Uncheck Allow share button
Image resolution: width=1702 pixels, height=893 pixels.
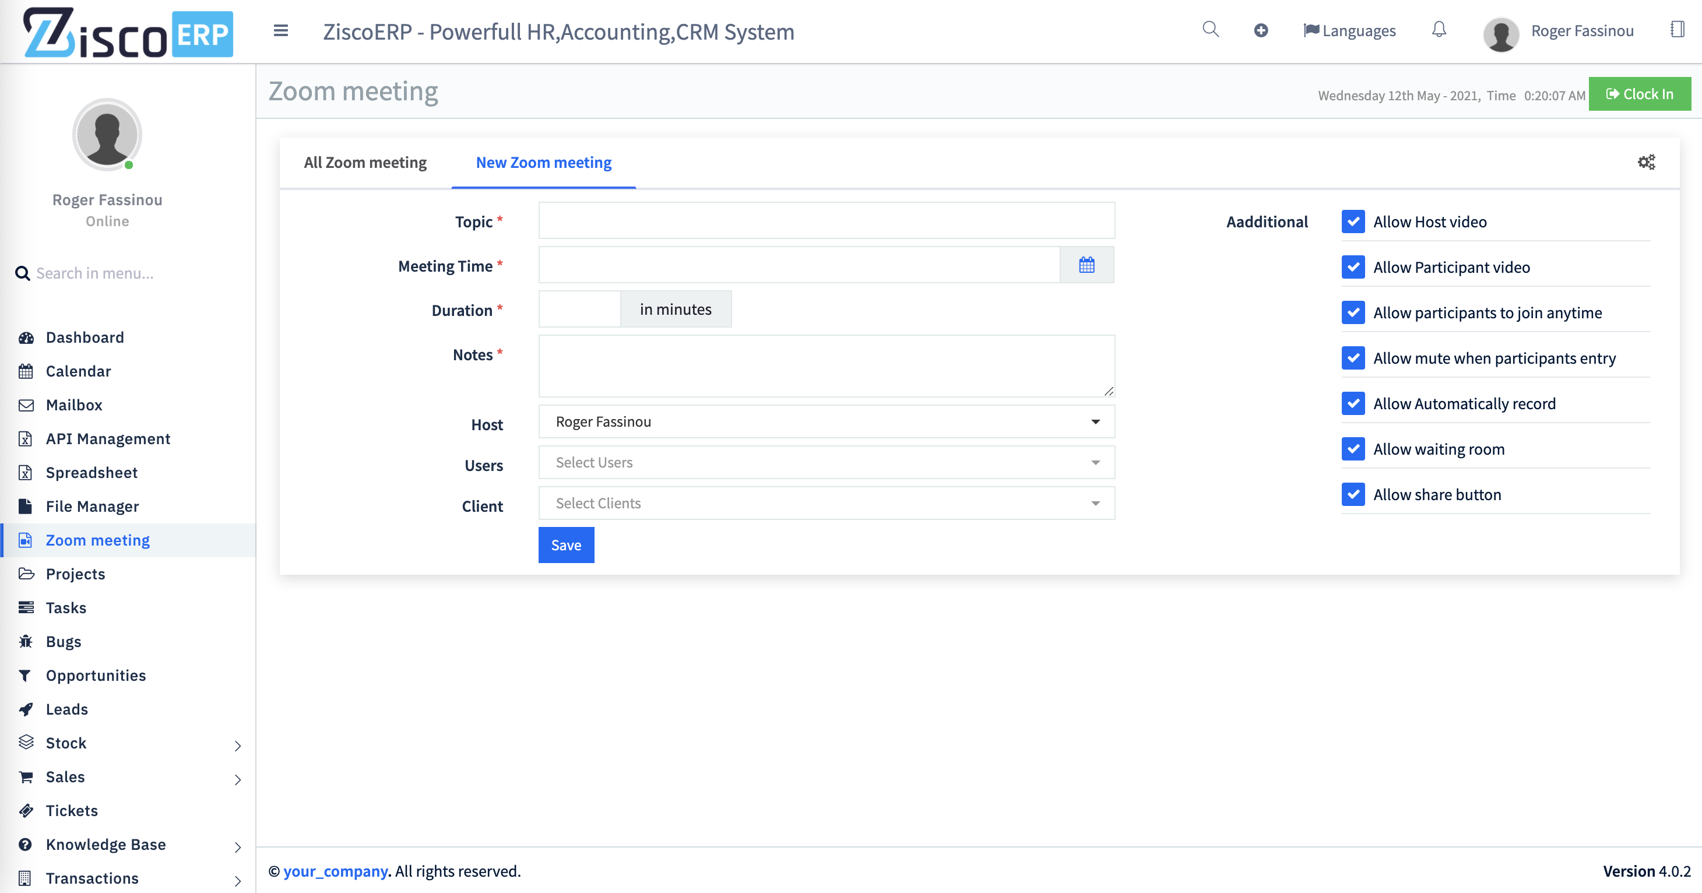(x=1353, y=495)
